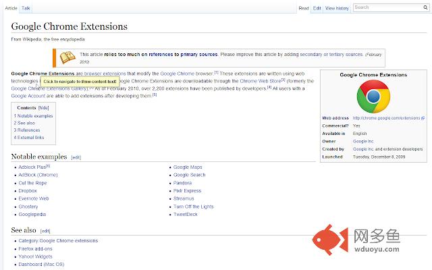The height and width of the screenshot is (270, 432).
Task: Open the Adblock Plus link
Action: (x=32, y=167)
